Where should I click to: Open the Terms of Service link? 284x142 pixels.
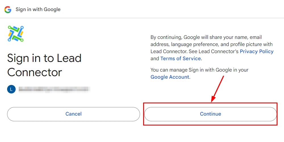pyautogui.click(x=180, y=59)
